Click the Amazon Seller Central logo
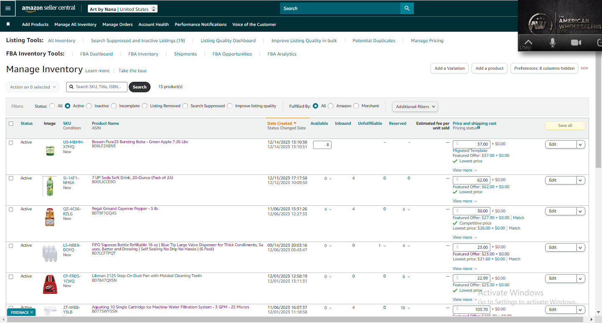The height and width of the screenshot is (323, 602). [x=49, y=8]
